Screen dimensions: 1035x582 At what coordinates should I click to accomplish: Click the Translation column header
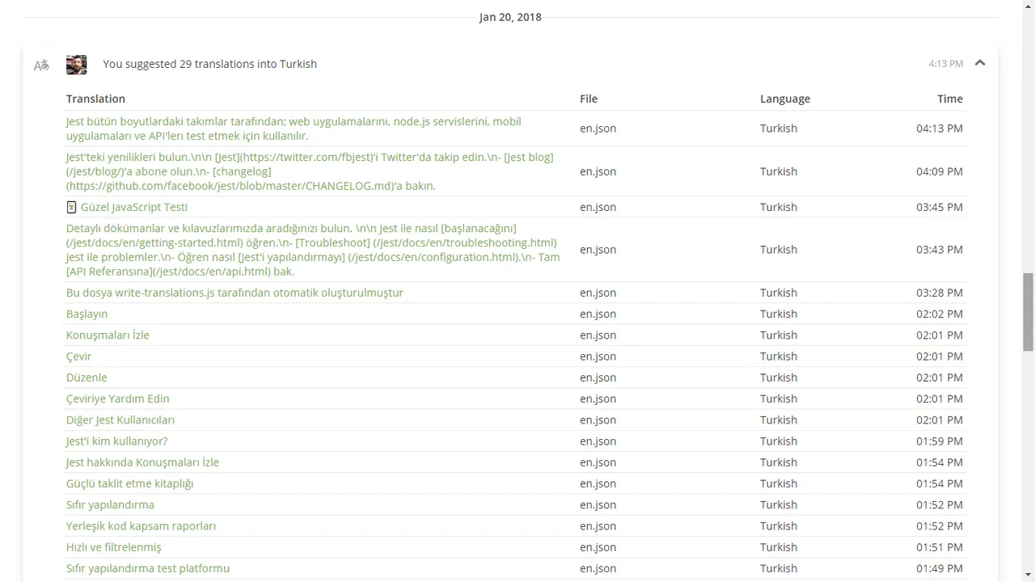coord(95,99)
